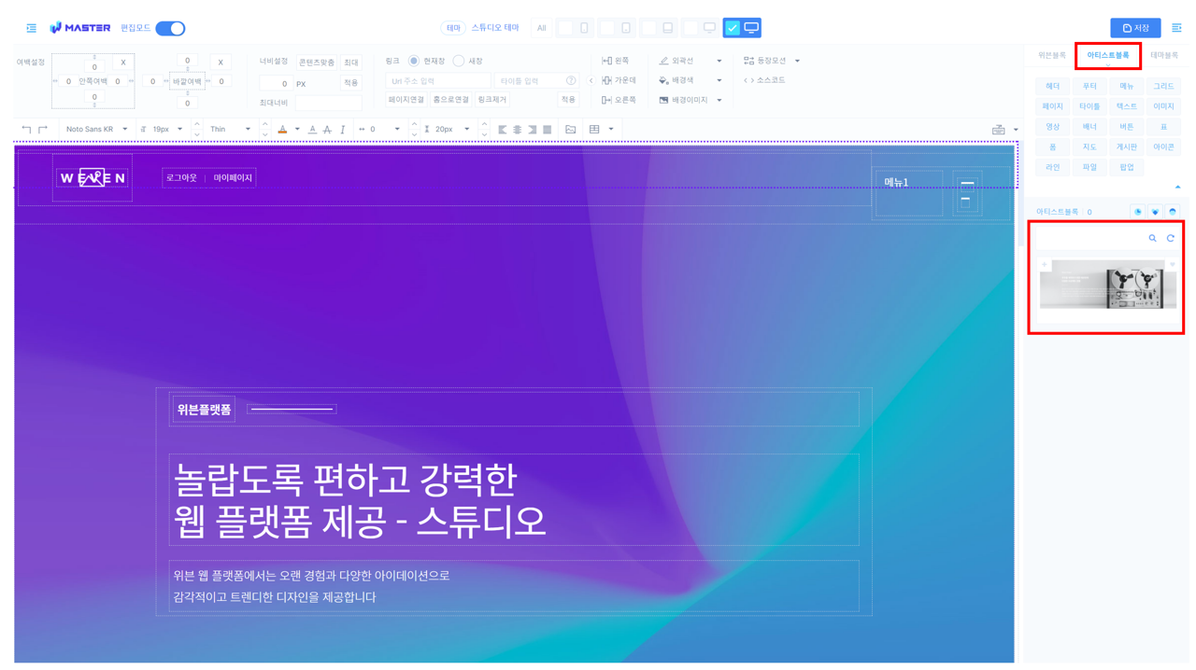The image size is (1196, 670).
Task: Click the 테마 theme badge
Action: (453, 28)
